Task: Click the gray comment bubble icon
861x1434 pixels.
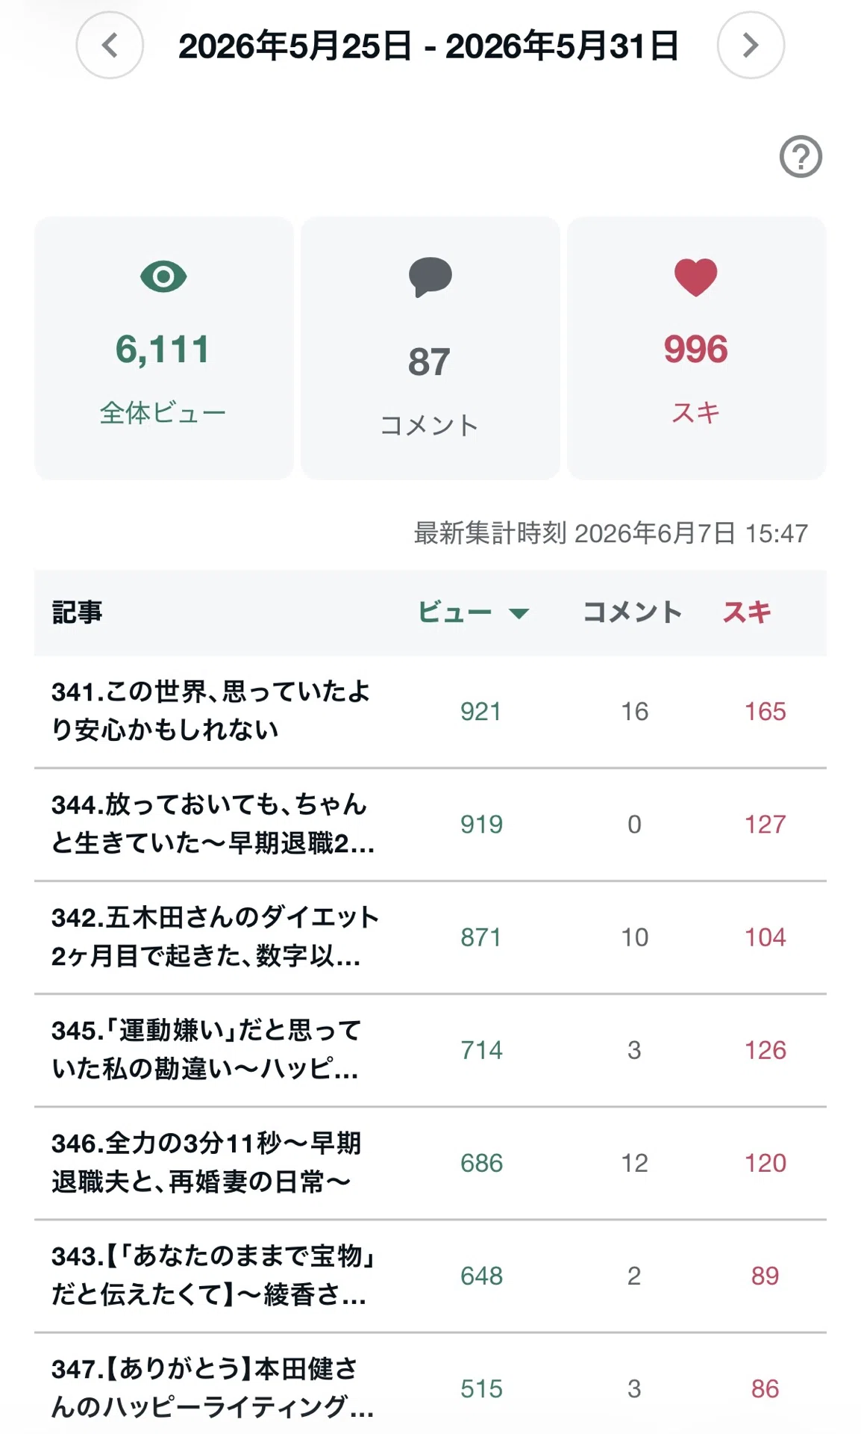Action: [430, 277]
